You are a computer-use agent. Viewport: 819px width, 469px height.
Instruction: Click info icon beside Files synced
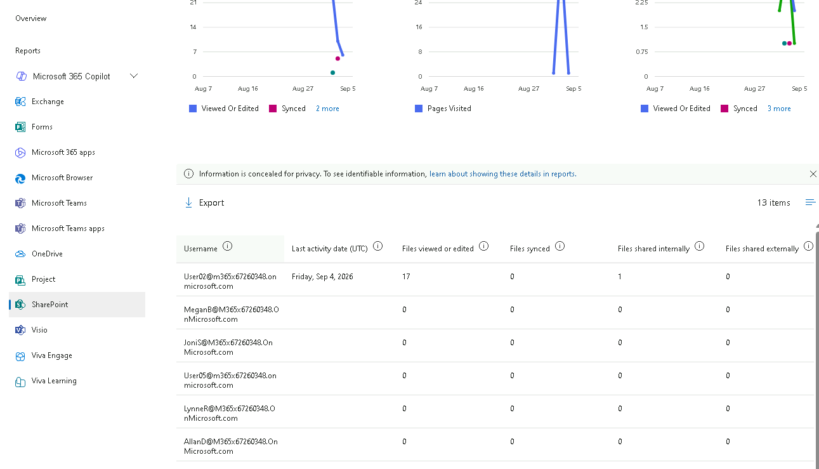pos(560,246)
